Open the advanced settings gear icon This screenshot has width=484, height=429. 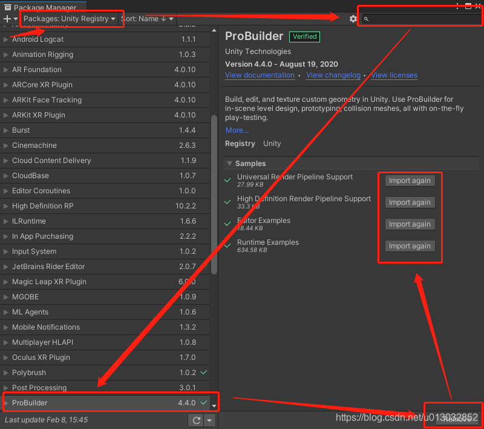pyautogui.click(x=353, y=19)
